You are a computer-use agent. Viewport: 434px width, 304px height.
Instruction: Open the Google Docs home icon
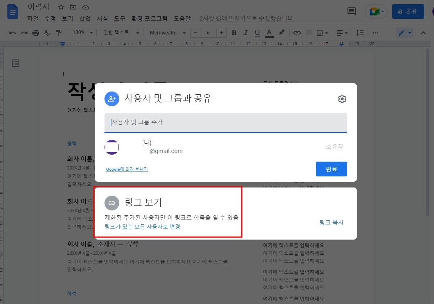tap(12, 11)
